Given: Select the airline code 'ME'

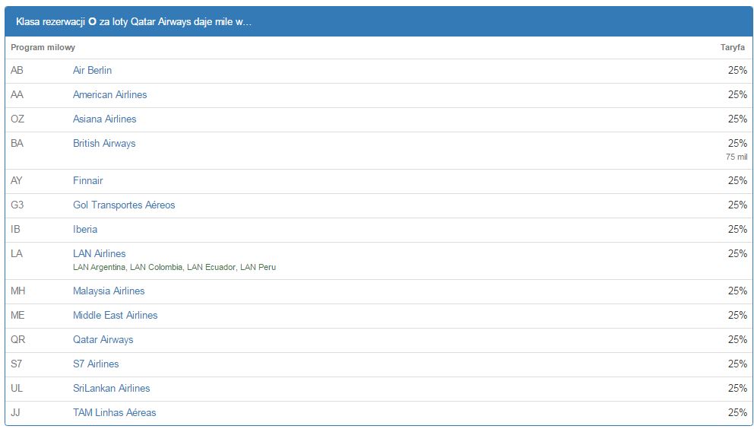Looking at the screenshot, I should click(x=17, y=316).
